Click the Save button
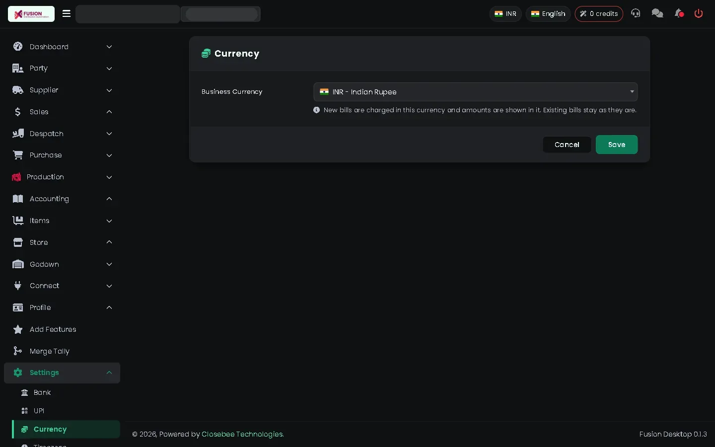715x447 pixels. 617,145
